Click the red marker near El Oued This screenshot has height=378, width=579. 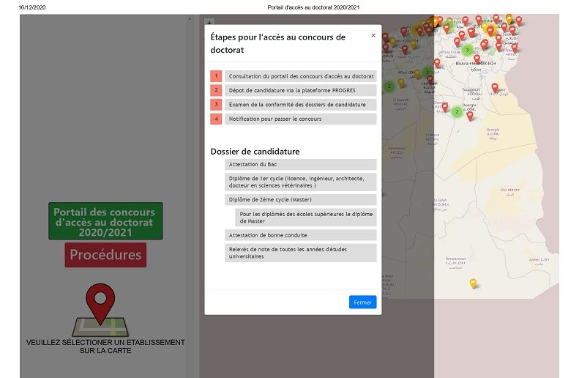pyautogui.click(x=495, y=88)
